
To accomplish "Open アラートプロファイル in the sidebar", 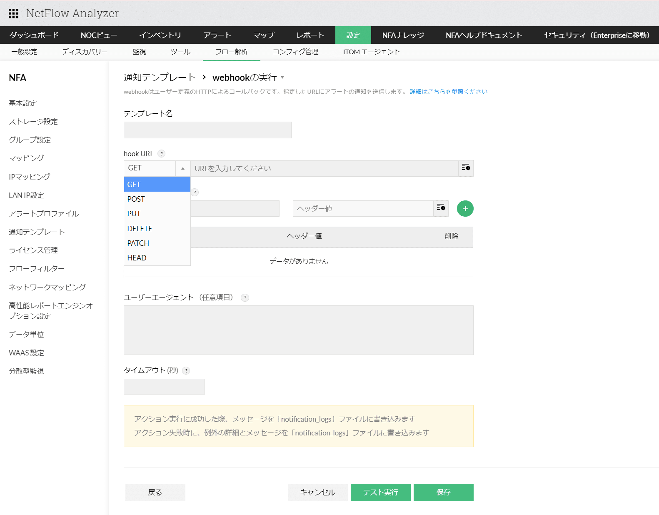I will tap(44, 214).
